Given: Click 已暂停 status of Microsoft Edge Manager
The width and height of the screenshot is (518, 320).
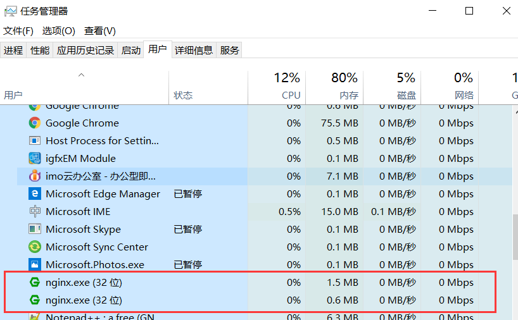Looking at the screenshot, I should (x=187, y=194).
